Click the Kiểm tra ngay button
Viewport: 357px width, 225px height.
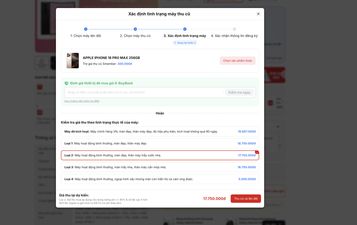239,92
